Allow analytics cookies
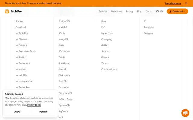Viewport: 193px width, 120px height. (x=17, y=112)
